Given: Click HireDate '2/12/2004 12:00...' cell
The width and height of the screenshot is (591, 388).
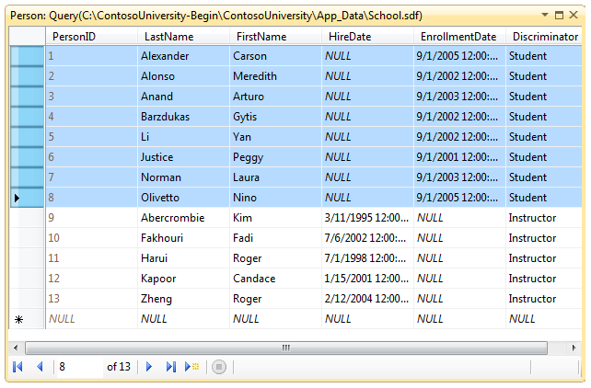Looking at the screenshot, I should tap(367, 299).
